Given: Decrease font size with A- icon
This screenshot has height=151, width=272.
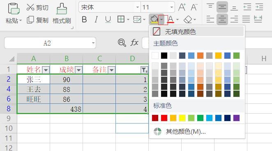Looking at the screenshot, I should pyautogui.click(x=194, y=7).
